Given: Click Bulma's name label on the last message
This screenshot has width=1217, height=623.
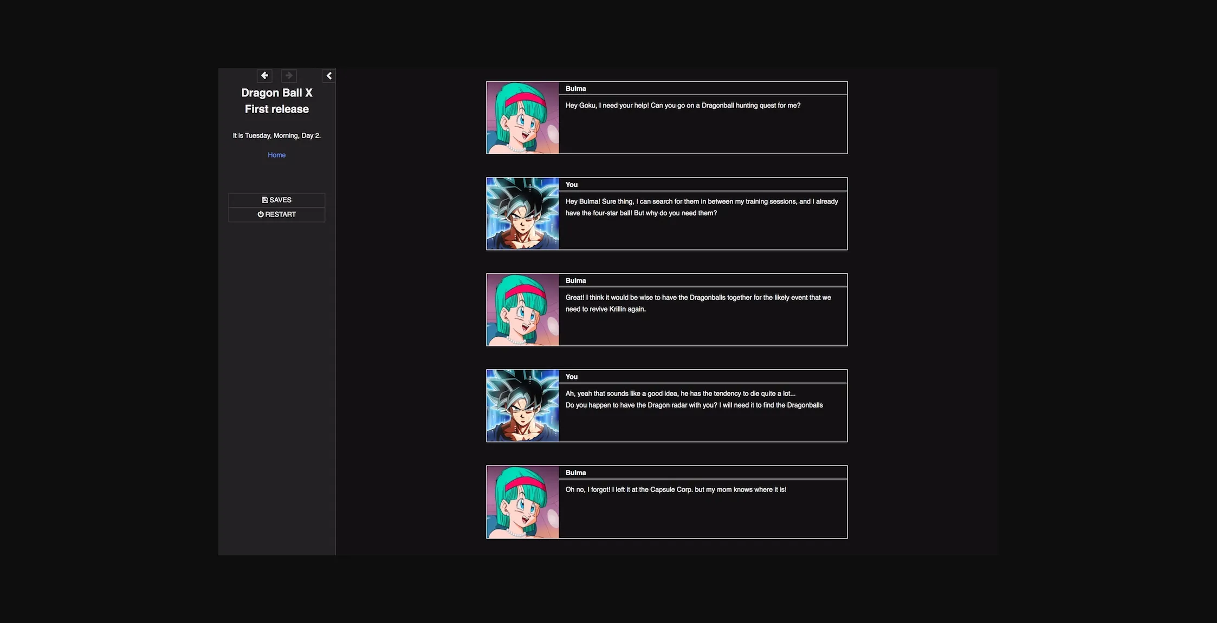Looking at the screenshot, I should click(575, 473).
